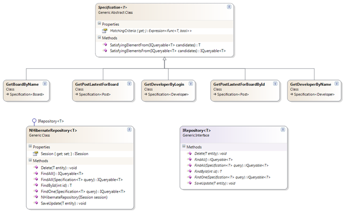The height and width of the screenshot is (212, 344).
Task: Select the SatisfyingElementsFrom method entry
Action: [x=168, y=51]
